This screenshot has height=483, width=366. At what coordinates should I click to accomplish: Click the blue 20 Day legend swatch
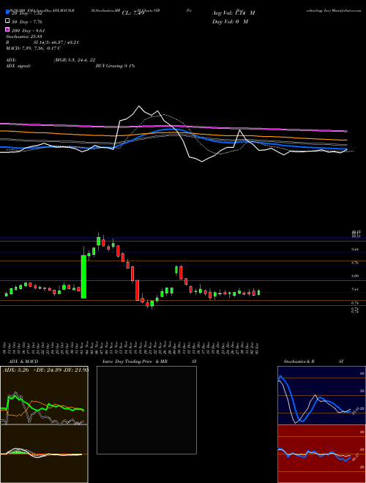click(7, 12)
